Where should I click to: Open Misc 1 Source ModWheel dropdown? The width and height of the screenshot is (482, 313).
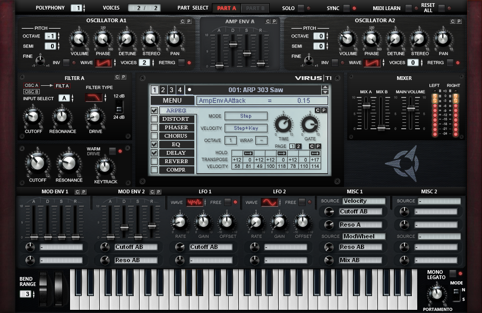click(x=364, y=236)
